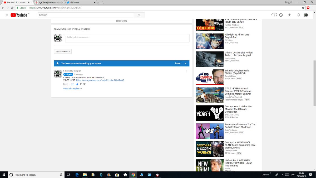Bookmark this page with the star

click(303, 8)
